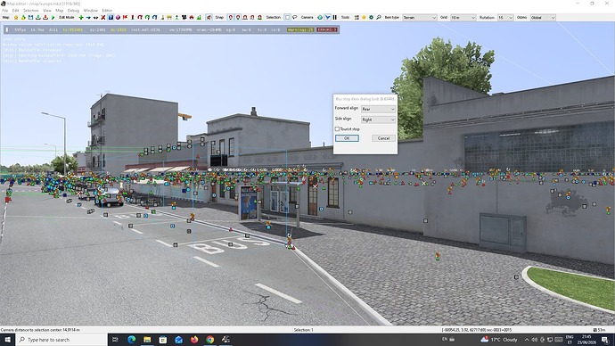
Task: Run the map with green play icon
Action: pos(53,17)
